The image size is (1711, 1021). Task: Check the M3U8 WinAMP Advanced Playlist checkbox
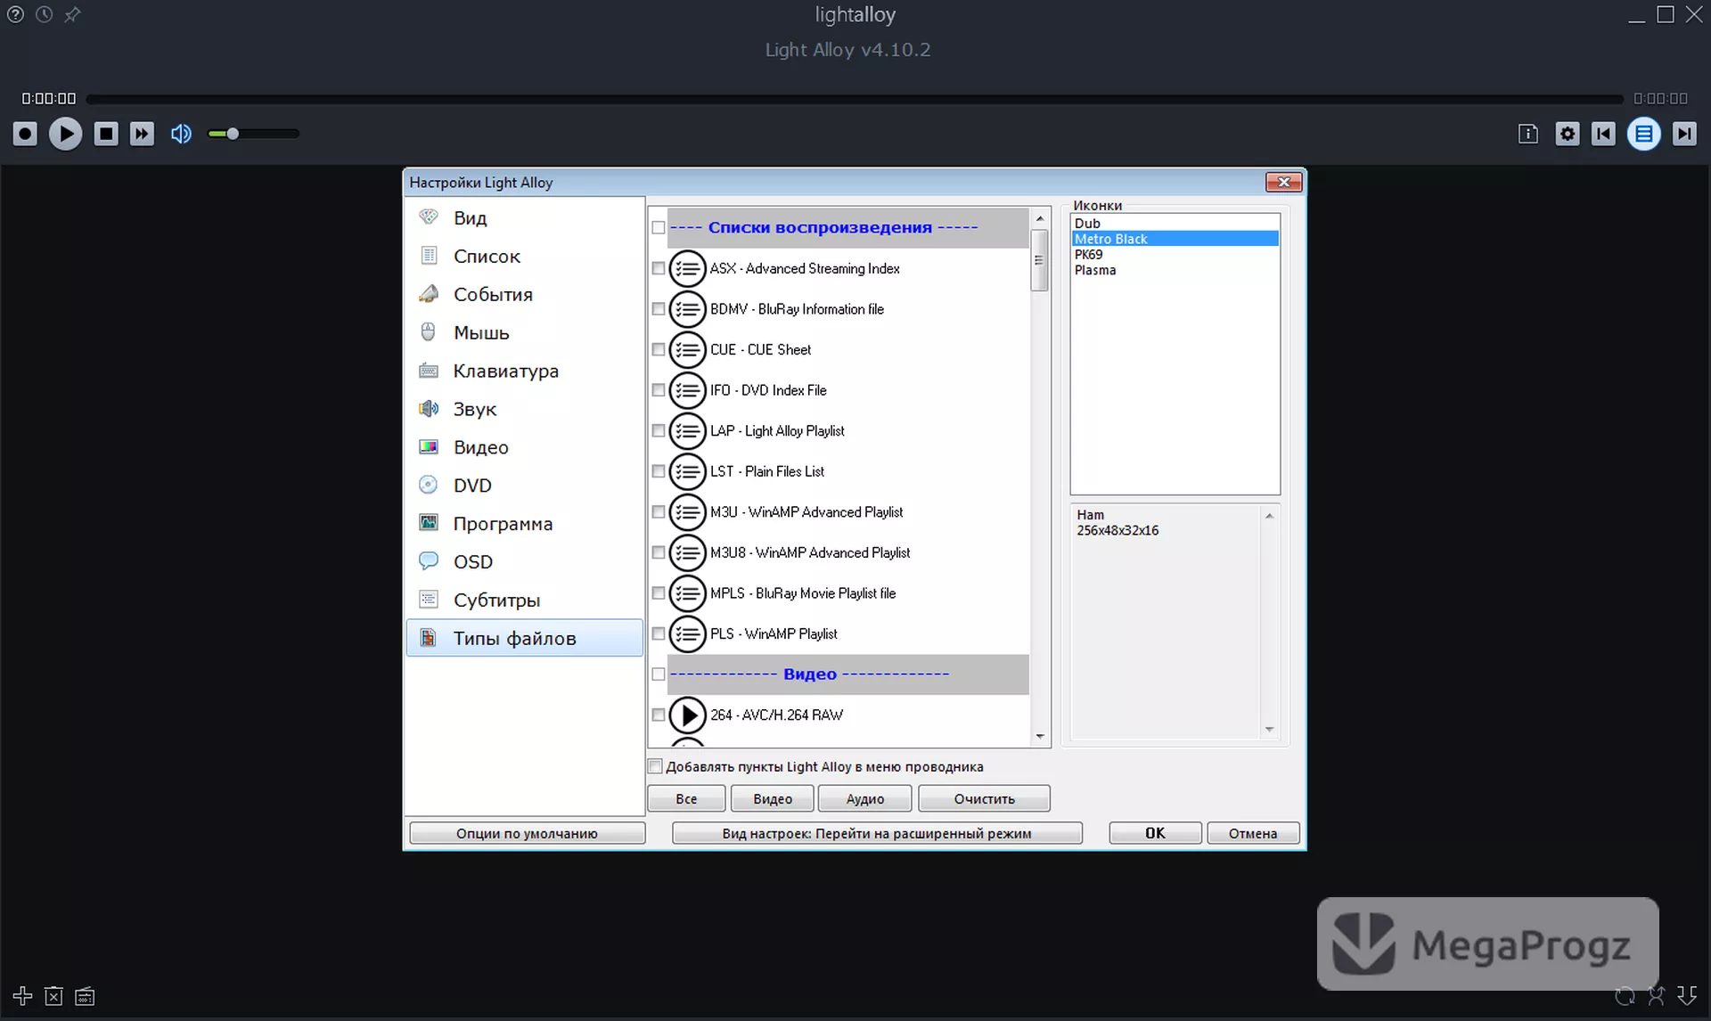tap(658, 552)
